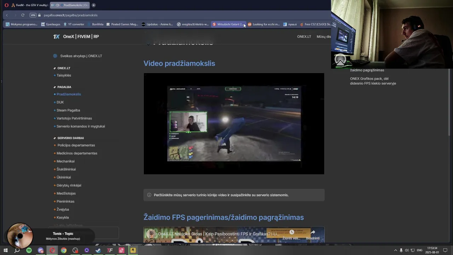Image resolution: width=453 pixels, height=255 pixels.
Task: Open Medicinos departamentas sidebar item
Action: pos(77,153)
